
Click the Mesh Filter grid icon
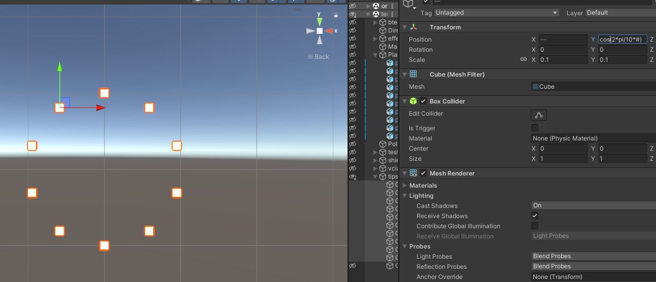413,75
